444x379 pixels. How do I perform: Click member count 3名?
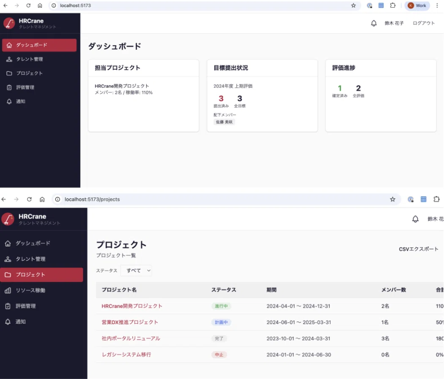click(x=385, y=338)
